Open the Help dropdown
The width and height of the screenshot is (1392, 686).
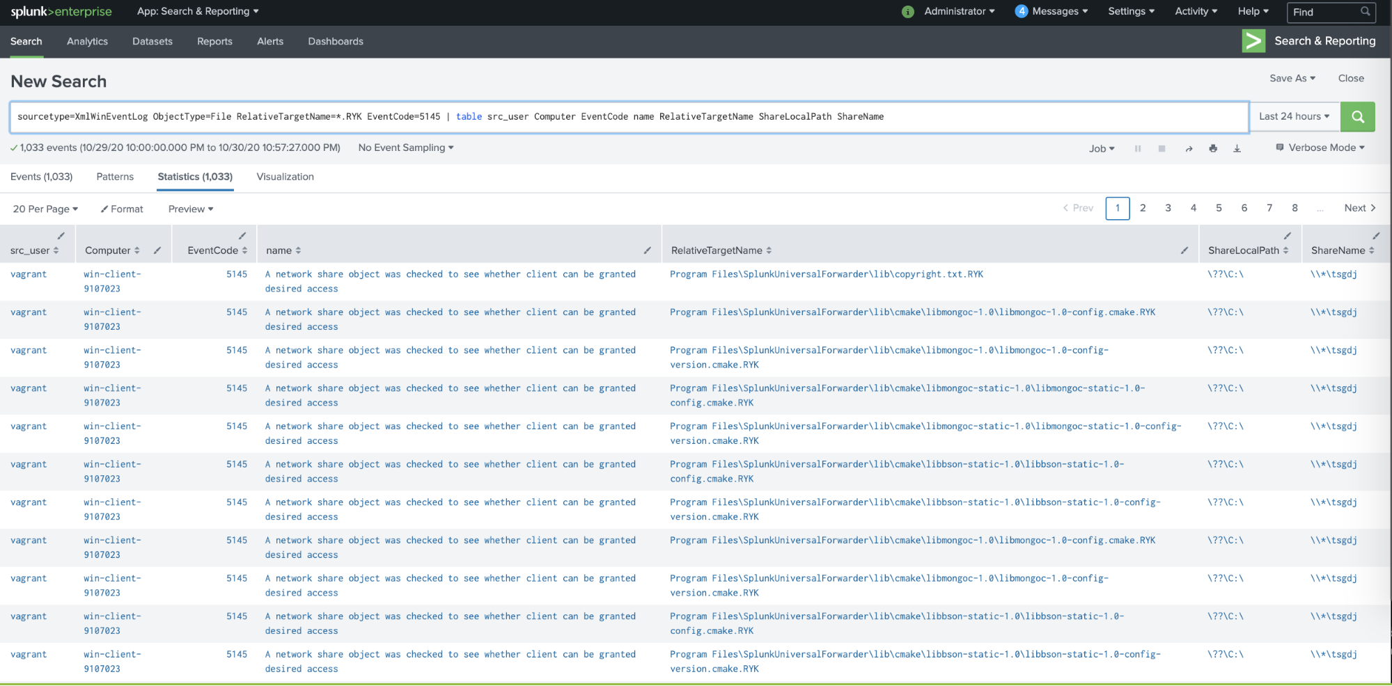[1253, 11]
